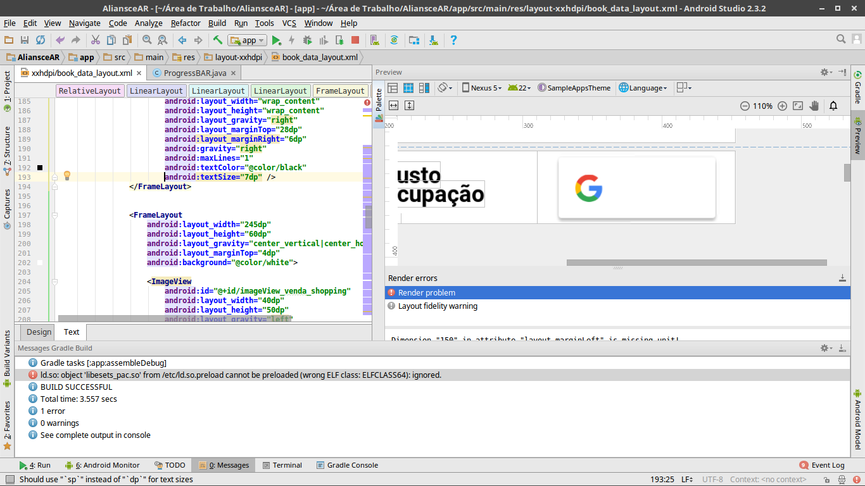This screenshot has height=486, width=865.
Task: Open the Gradle side panel
Action: click(x=858, y=87)
